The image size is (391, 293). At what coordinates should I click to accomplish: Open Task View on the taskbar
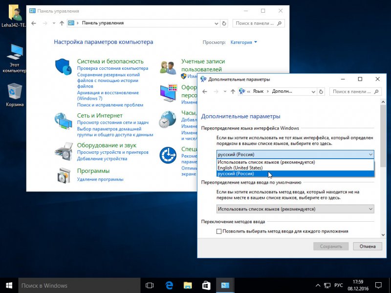pyautogui.click(x=150, y=285)
